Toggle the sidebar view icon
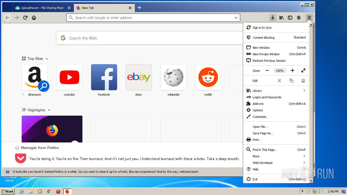Viewport: 347px width, 195px height. point(290,18)
